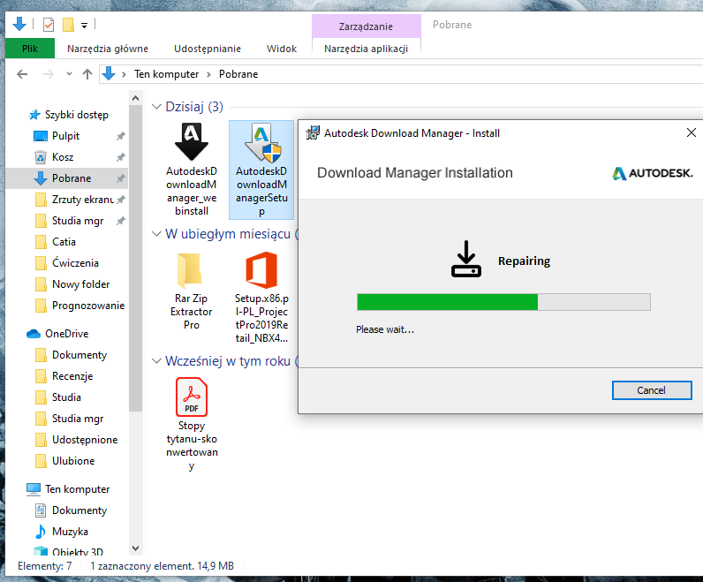This screenshot has width=703, height=582.
Task: Click the navigation pane scrollbar thumb
Action: pyautogui.click(x=136, y=259)
